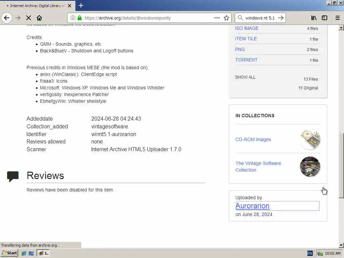Screen dimensions: 344x258
Task: Submit search with the arrow button
Action: tap(281, 18)
